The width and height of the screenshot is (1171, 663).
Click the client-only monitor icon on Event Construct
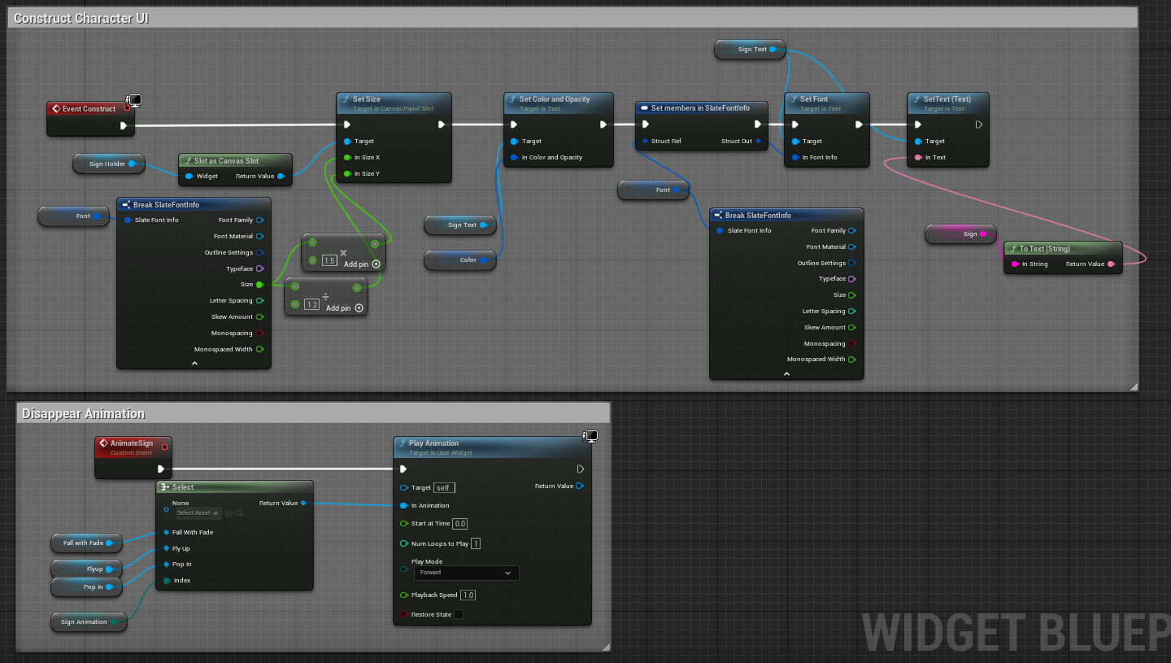click(135, 101)
